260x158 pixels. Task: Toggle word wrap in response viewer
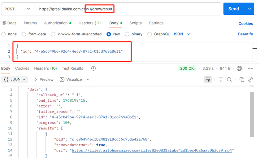tap(208, 79)
